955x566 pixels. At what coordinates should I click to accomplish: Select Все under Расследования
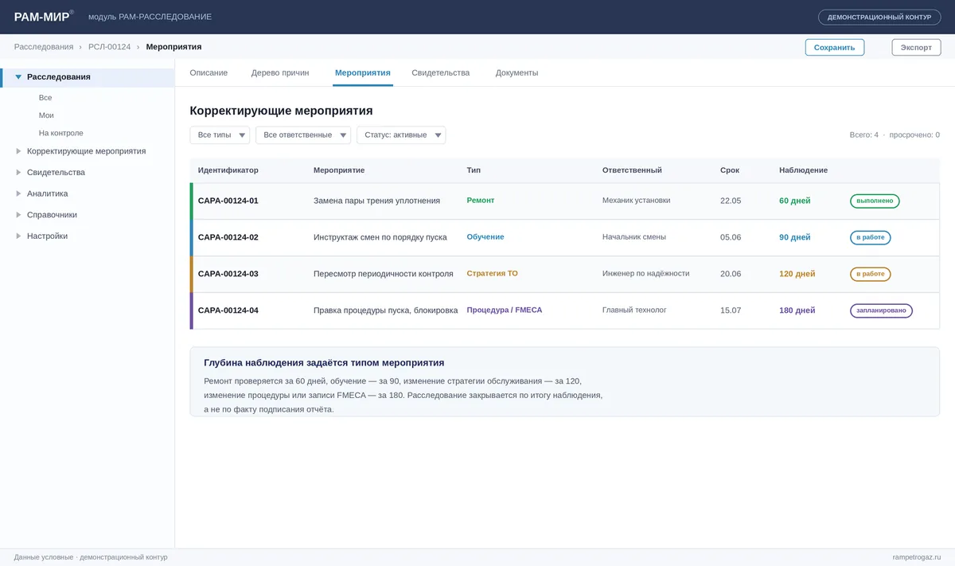point(45,97)
